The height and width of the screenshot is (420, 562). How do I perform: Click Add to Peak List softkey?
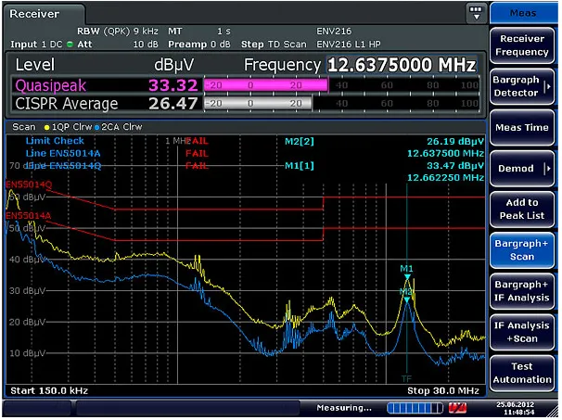[522, 209]
